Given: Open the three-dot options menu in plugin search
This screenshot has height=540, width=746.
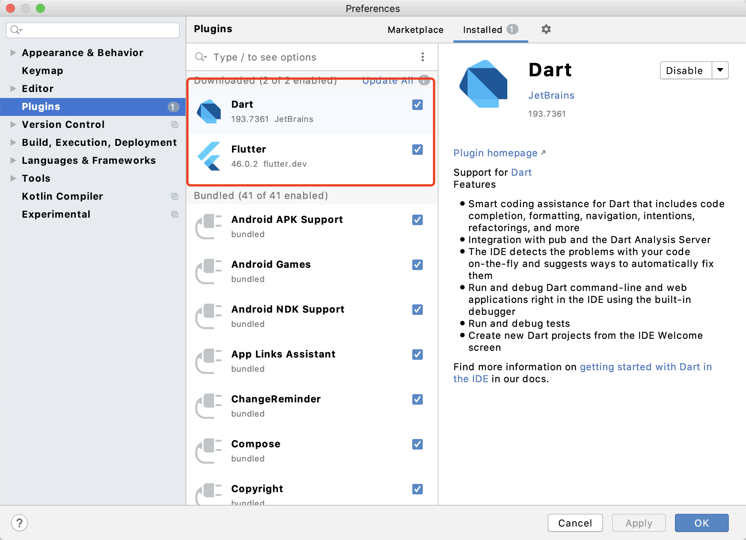Looking at the screenshot, I should (x=422, y=57).
